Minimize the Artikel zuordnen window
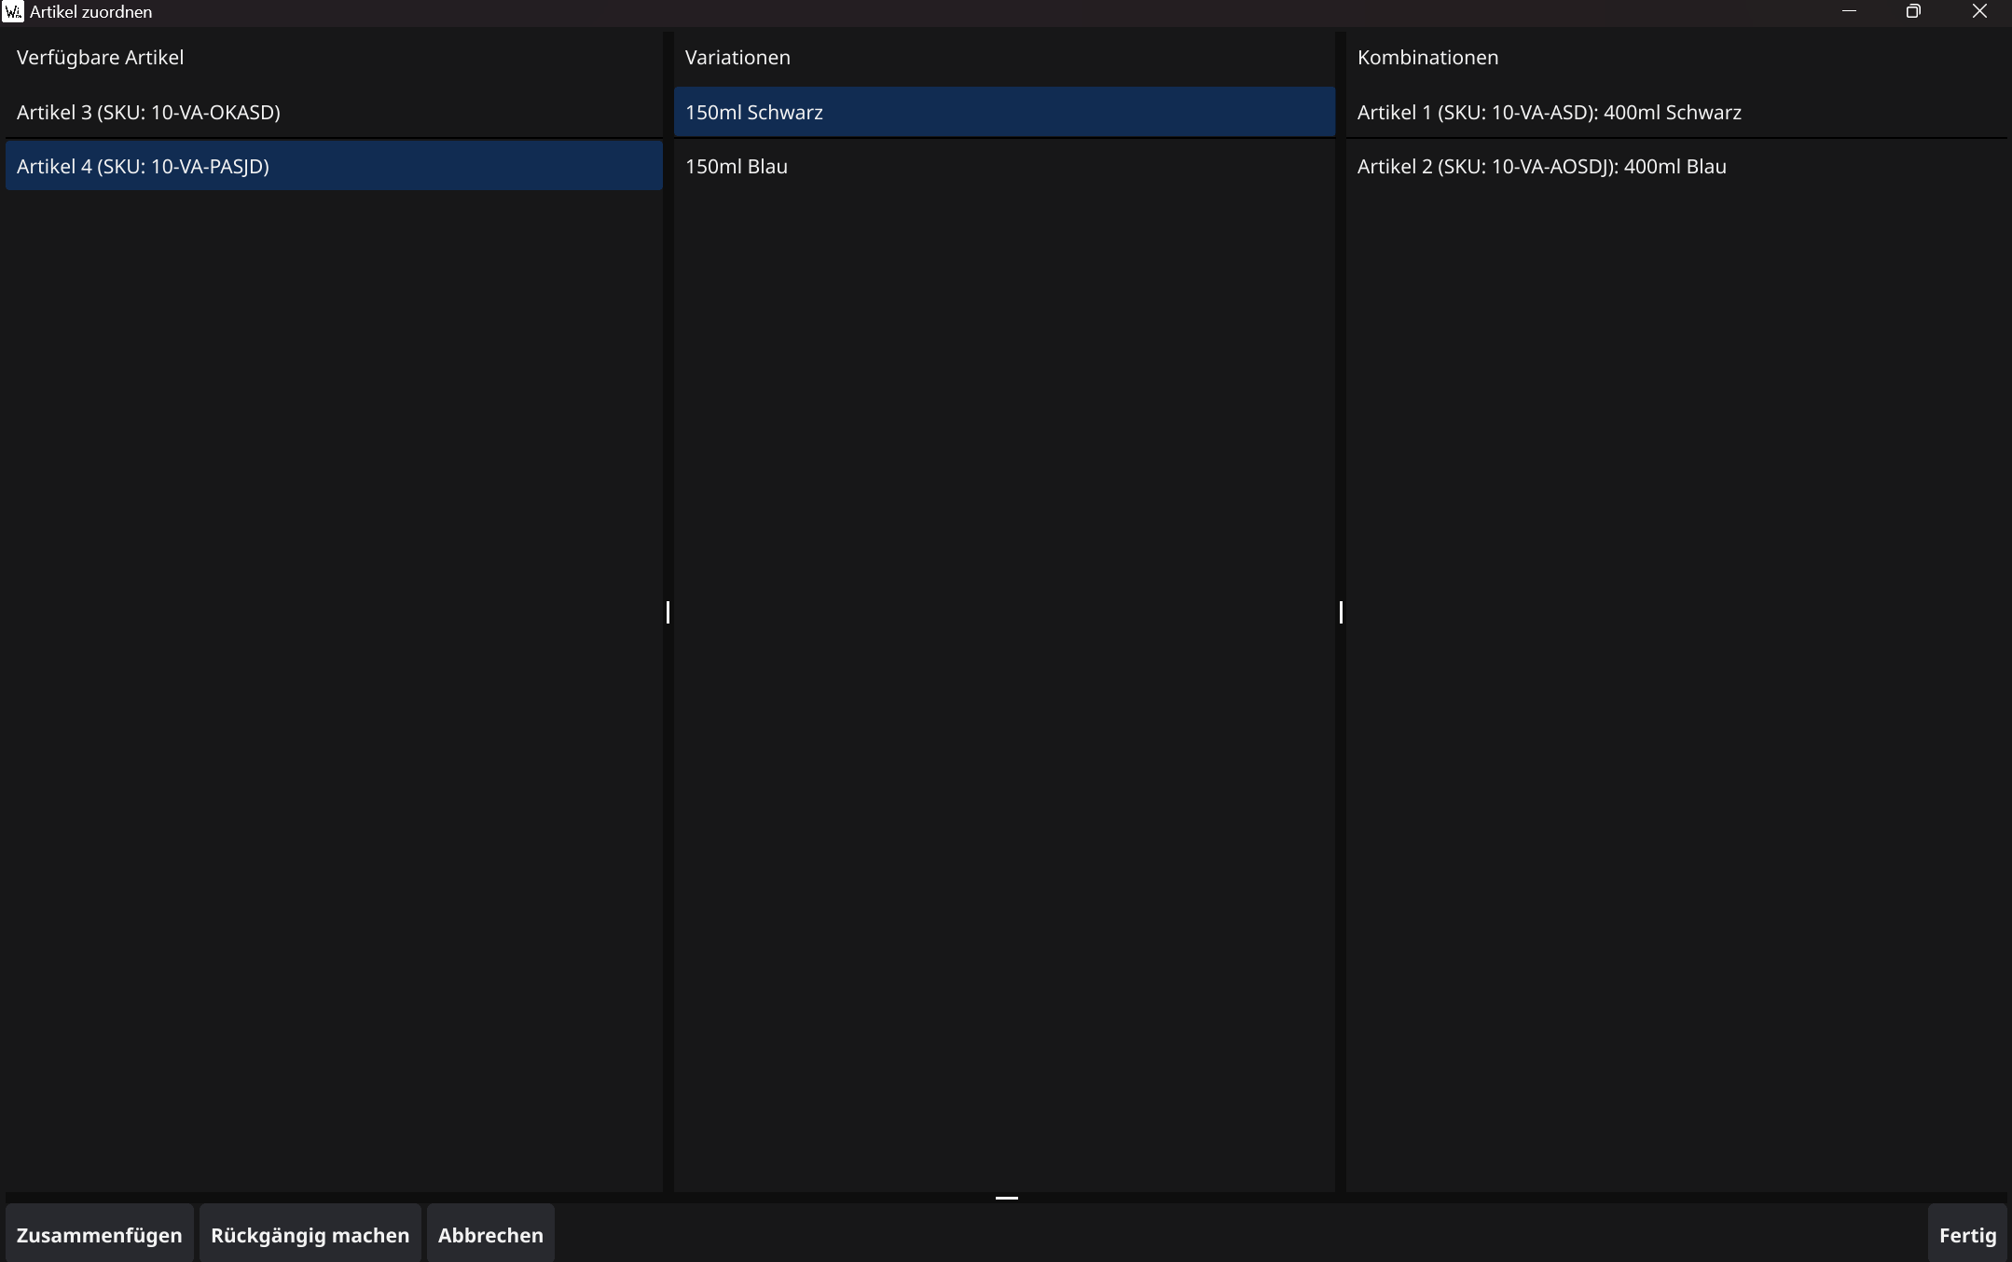This screenshot has width=2012, height=1262. (x=1850, y=11)
